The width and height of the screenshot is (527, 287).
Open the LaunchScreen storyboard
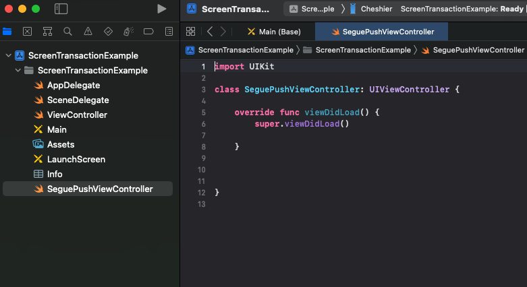[x=76, y=159]
